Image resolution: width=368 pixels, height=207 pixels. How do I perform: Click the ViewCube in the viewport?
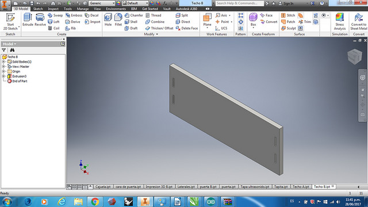[355, 56]
